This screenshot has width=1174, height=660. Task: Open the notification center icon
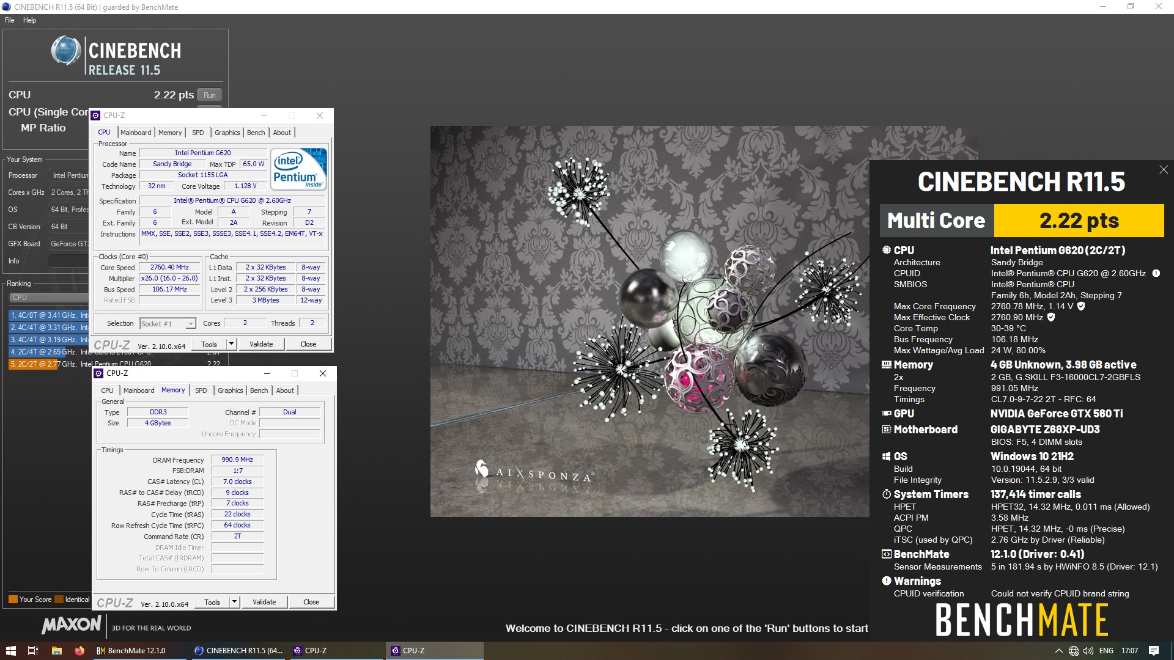pos(1154,651)
